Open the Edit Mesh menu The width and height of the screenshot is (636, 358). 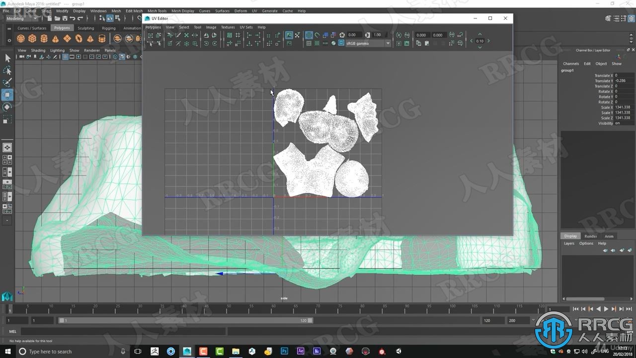point(134,10)
